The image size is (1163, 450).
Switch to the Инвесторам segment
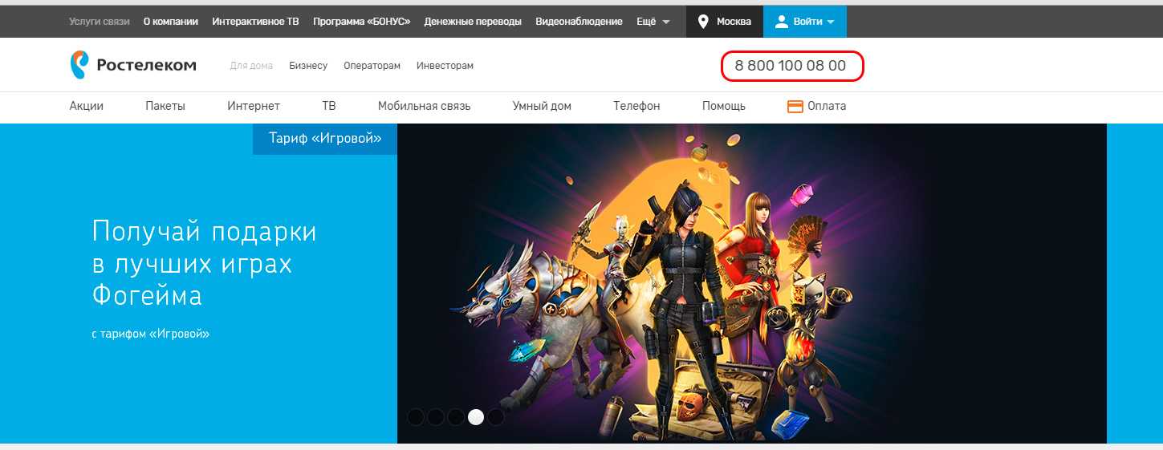[x=445, y=66]
